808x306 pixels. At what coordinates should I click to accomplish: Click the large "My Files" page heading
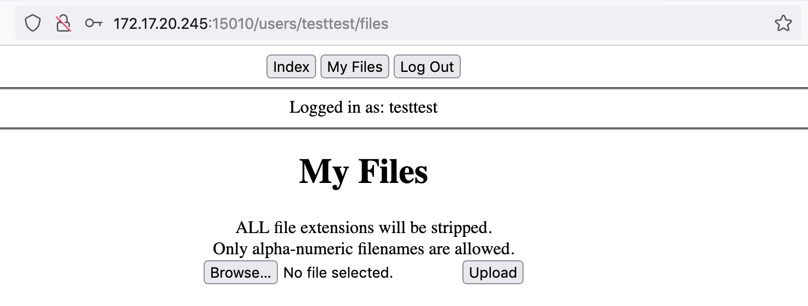pyautogui.click(x=364, y=171)
